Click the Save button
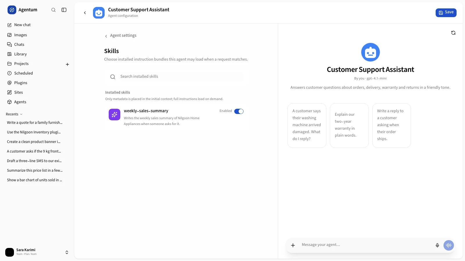Screen dimensions: 465x261 point(446,12)
